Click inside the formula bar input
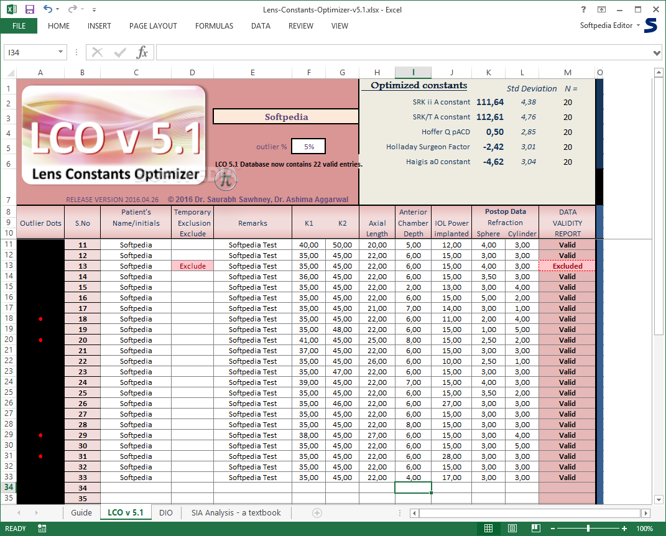This screenshot has width=666, height=536. pos(404,52)
